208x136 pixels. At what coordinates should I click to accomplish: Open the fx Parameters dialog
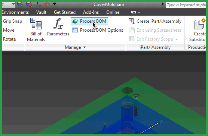click(x=58, y=27)
